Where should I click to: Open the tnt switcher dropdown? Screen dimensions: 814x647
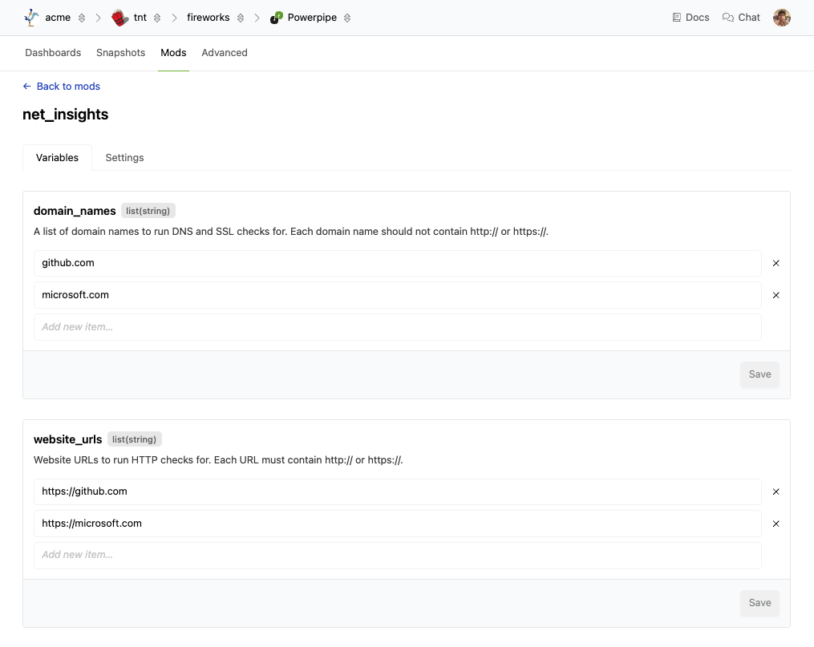(157, 18)
